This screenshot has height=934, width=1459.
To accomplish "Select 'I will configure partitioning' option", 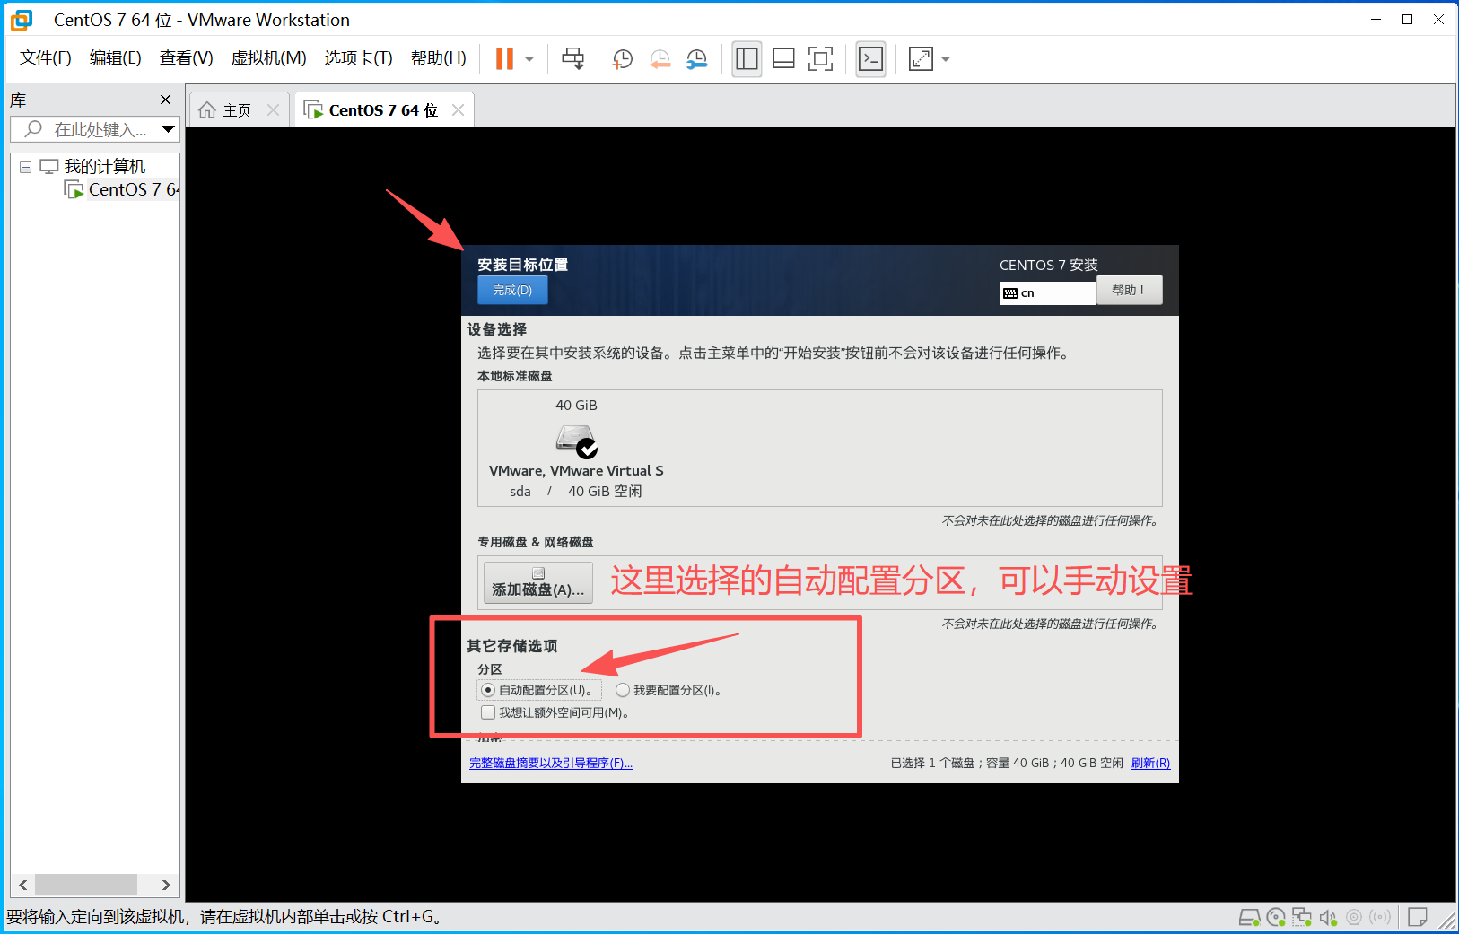I will (623, 690).
